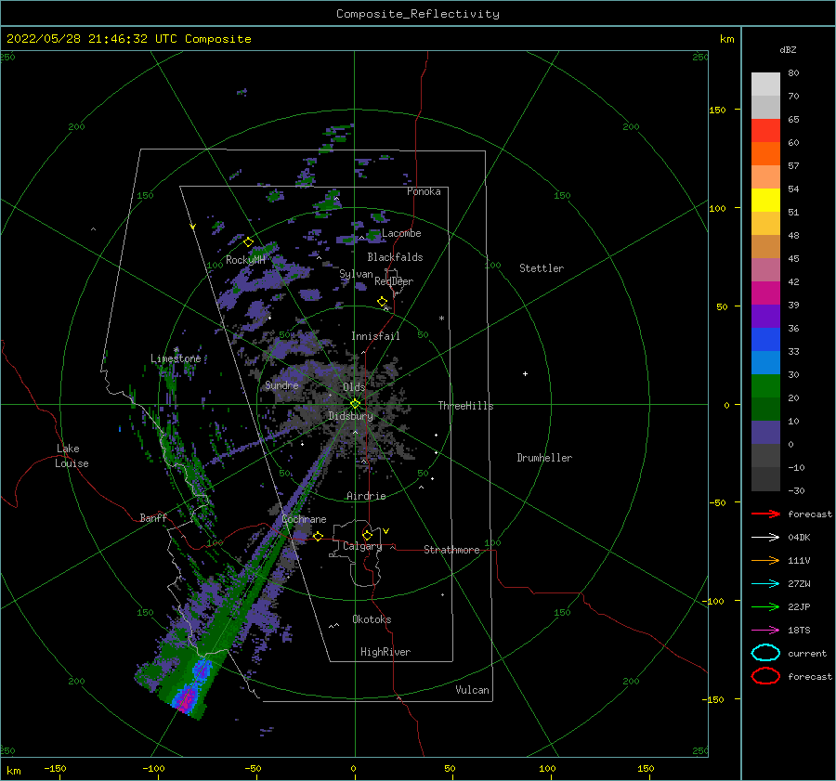Click the Cochrane label
Screen dimensions: 836x781
304,519
